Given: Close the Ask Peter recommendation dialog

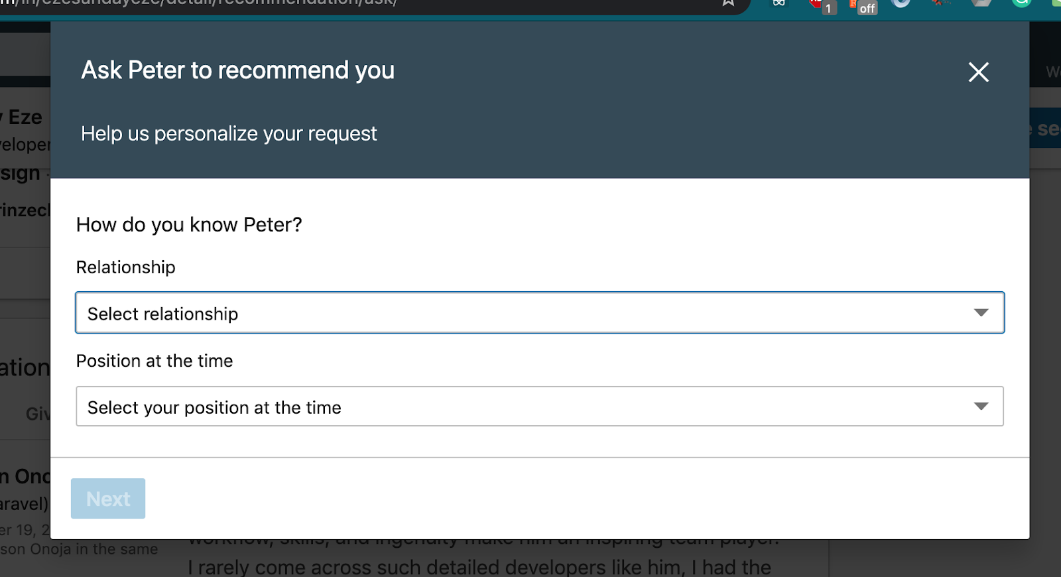Looking at the screenshot, I should point(978,72).
